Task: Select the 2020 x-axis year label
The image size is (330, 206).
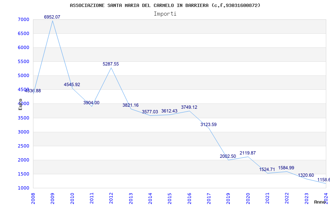Action: pyautogui.click(x=248, y=199)
